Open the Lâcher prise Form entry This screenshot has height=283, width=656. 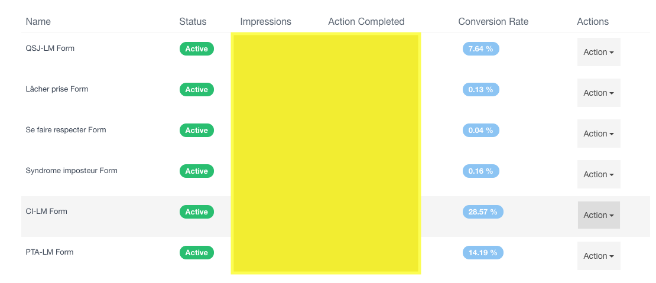(x=57, y=89)
